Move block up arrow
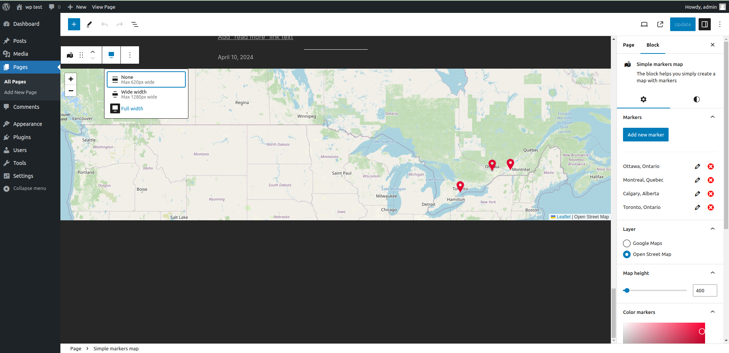Viewport: 729px width, 353px height. [93, 52]
